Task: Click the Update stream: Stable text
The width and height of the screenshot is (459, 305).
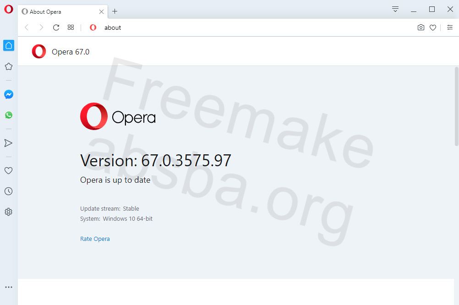Action: tap(109, 208)
